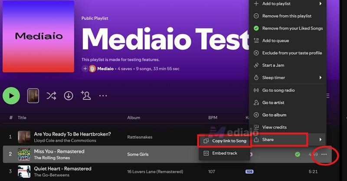Click the Miss You cover art thumbnail
The height and width of the screenshot is (181, 347).
(x=24, y=154)
